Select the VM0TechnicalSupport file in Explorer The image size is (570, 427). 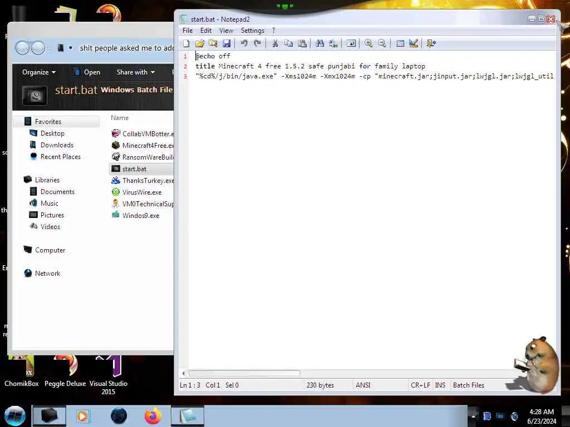[142, 203]
